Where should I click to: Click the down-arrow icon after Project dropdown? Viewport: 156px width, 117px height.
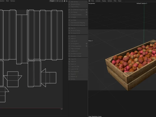(67, 1)
